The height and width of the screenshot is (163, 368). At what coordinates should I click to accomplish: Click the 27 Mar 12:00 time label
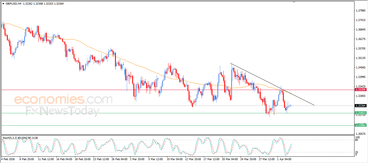point(266,159)
